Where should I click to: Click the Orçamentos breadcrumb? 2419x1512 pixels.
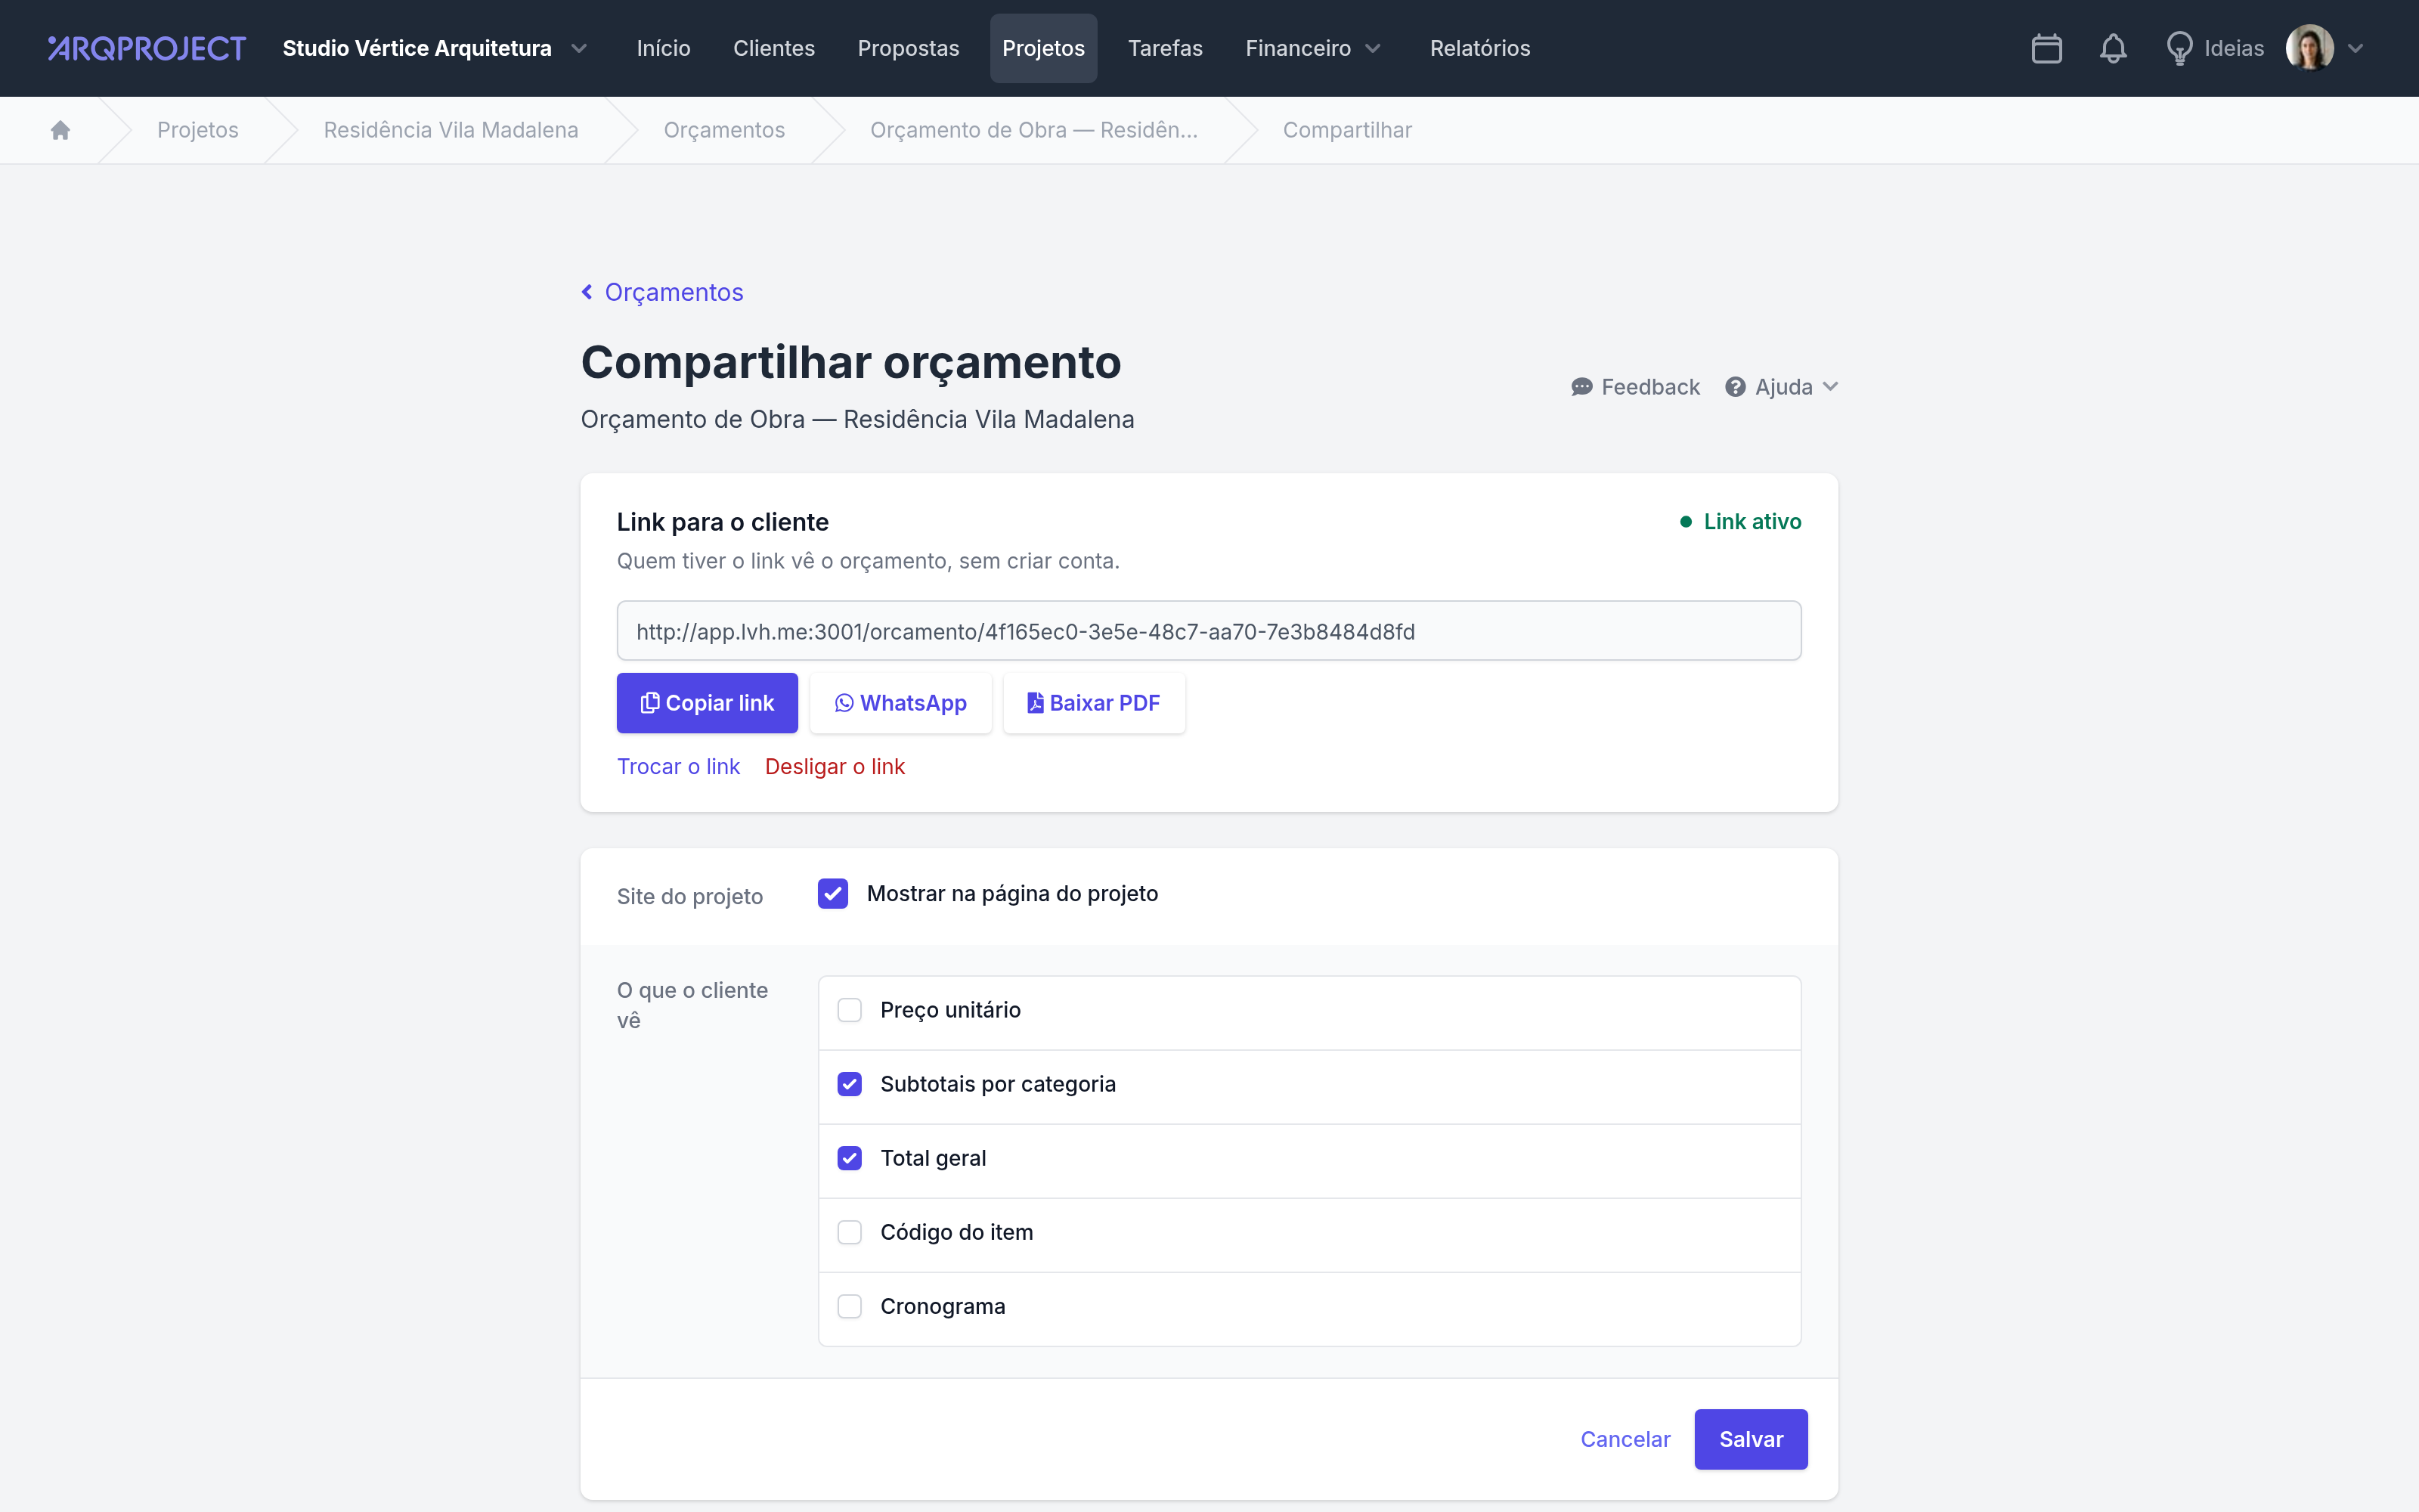tap(725, 130)
